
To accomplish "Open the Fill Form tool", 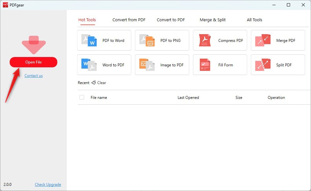I will 220,65.
